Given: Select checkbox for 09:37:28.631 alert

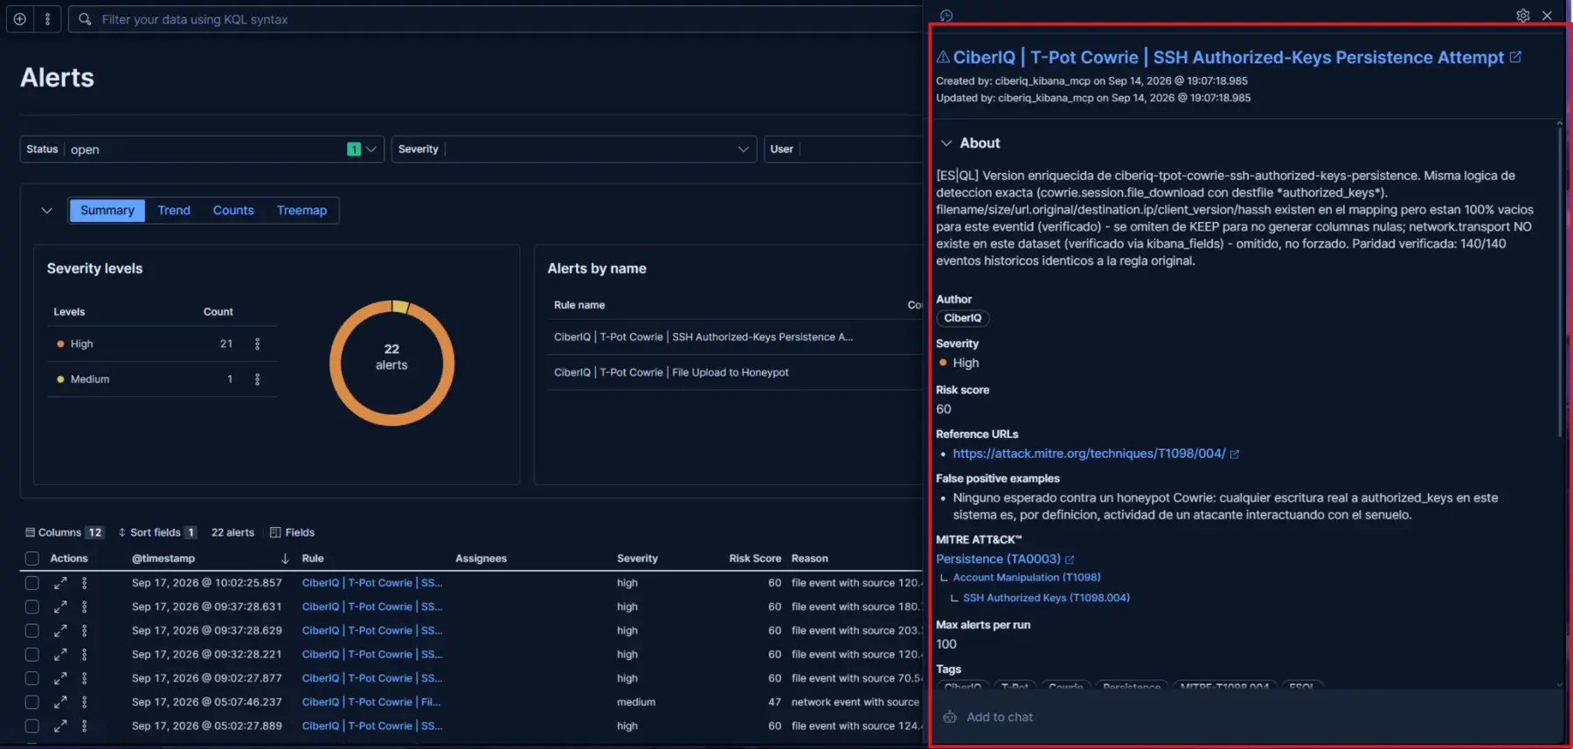Looking at the screenshot, I should coord(32,607).
